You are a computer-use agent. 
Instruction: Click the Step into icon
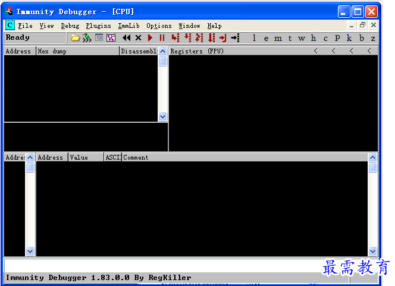tap(175, 38)
